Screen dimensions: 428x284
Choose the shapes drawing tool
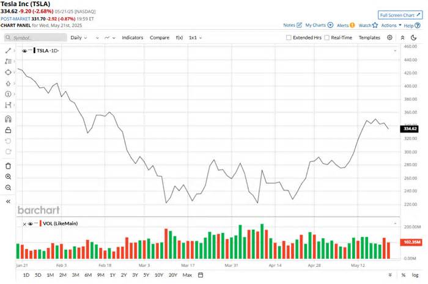(8, 72)
